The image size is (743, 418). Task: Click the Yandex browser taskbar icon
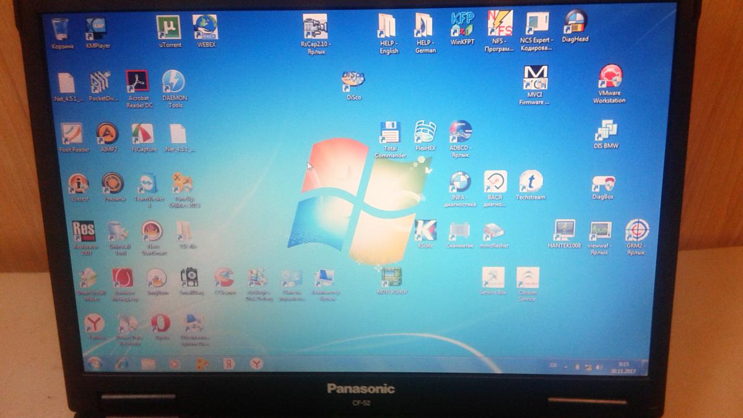point(256,364)
